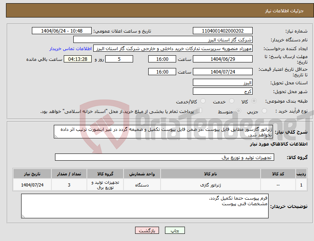Click the بازگشت (back) button
The width and height of the screenshot is (314, 241).
click(x=147, y=230)
